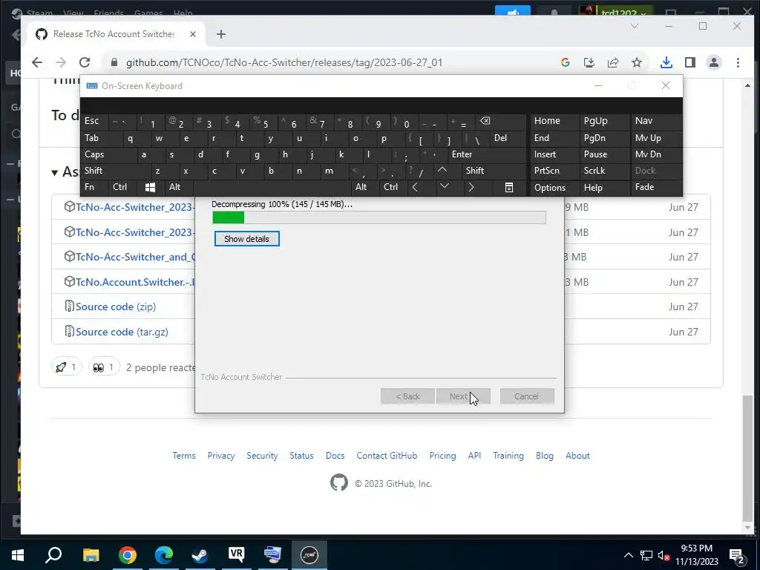The image size is (760, 570).
Task: Click the Chrome page vertical scrollbar
Action: [747, 457]
